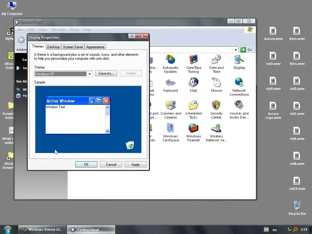The height and width of the screenshot is (234, 312).
Task: Open Scheduled Tasks icon
Action: 193,110
